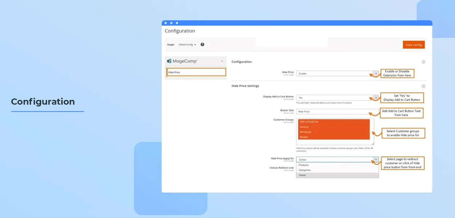Click the help question mark icon
The image size is (455, 218).
202,44
